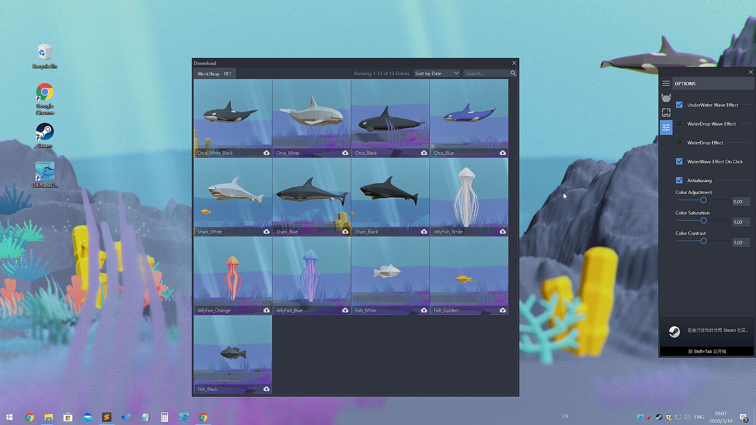Image resolution: width=756 pixels, height=425 pixels.
Task: Open the hamburger menu in Options
Action: 666,83
